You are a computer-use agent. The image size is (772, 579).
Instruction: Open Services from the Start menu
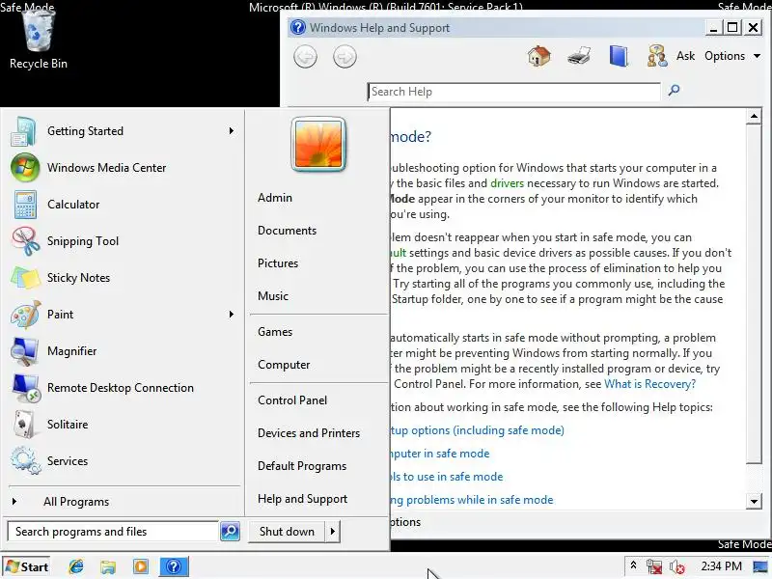[x=124, y=461]
